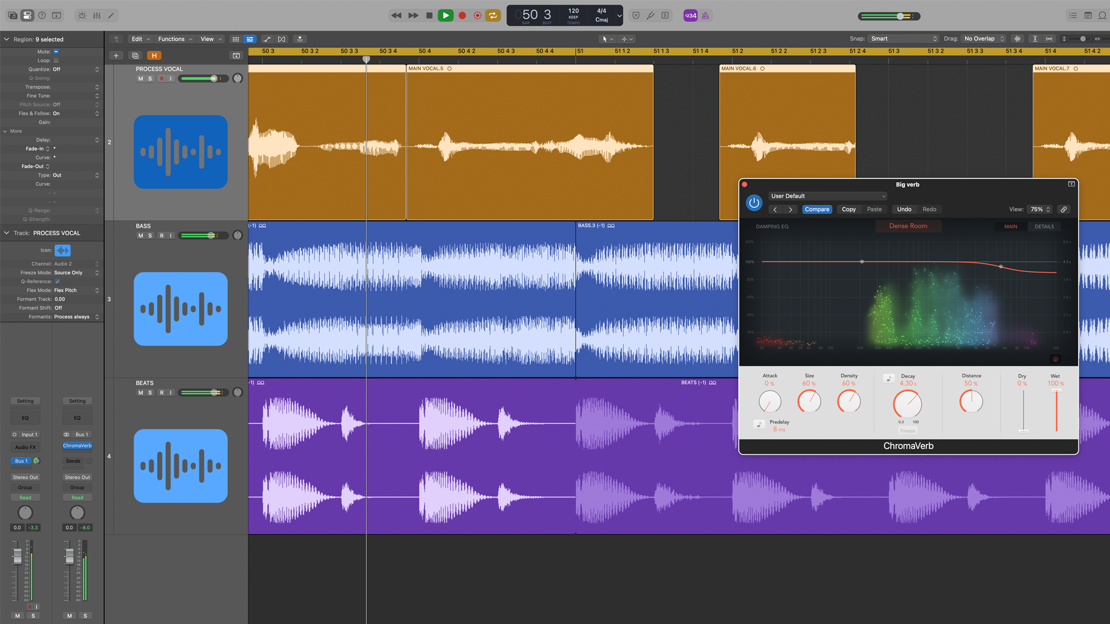Viewport: 1110px width, 624px height.
Task: Open the View menu in tracks area
Action: coord(211,39)
